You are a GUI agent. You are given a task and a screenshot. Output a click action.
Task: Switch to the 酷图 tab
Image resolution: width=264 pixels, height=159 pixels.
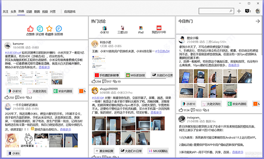[37, 11]
